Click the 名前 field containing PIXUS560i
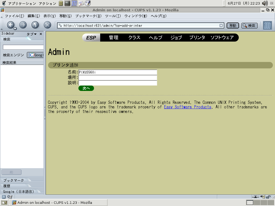Viewport: 275px width, 206px height. 118,72
